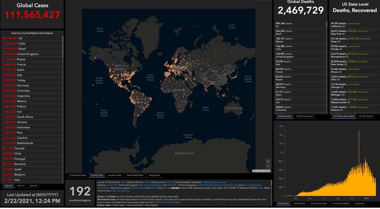The width and height of the screenshot is (380, 209).
Task: Open the data sources Full list link
Action: point(170,182)
